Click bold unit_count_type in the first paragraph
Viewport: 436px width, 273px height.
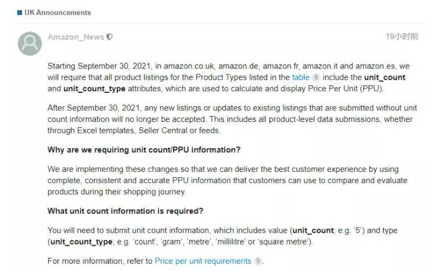point(94,89)
